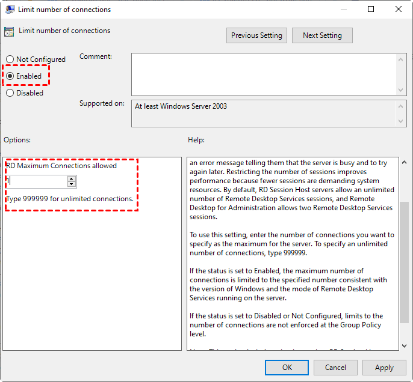The width and height of the screenshot is (413, 382).
Task: Close the Limit number of connections window
Action: [x=399, y=9]
